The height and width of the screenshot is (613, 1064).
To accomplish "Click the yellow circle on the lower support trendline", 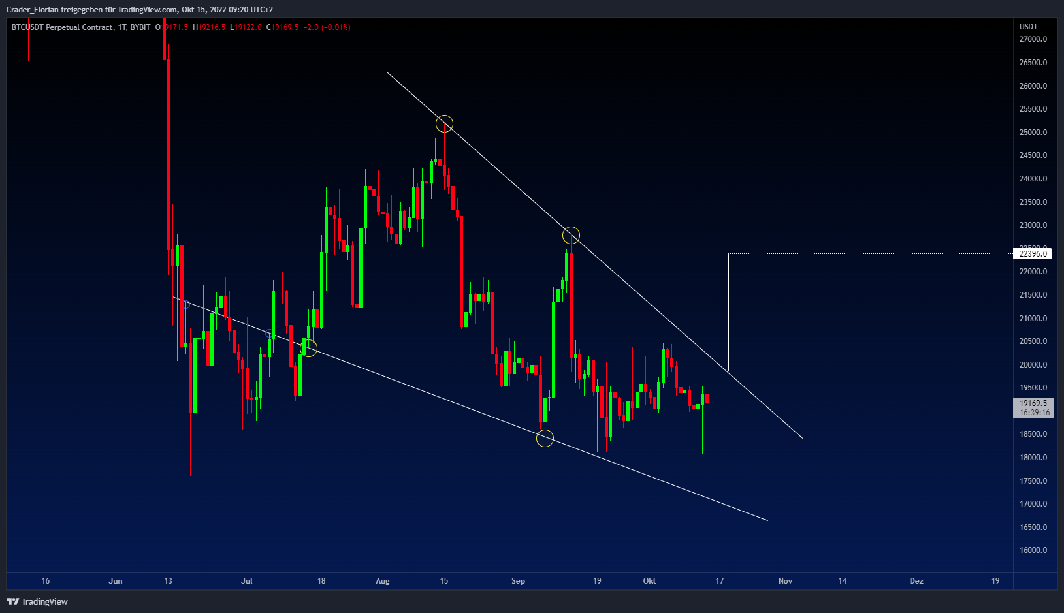I will pos(545,439).
